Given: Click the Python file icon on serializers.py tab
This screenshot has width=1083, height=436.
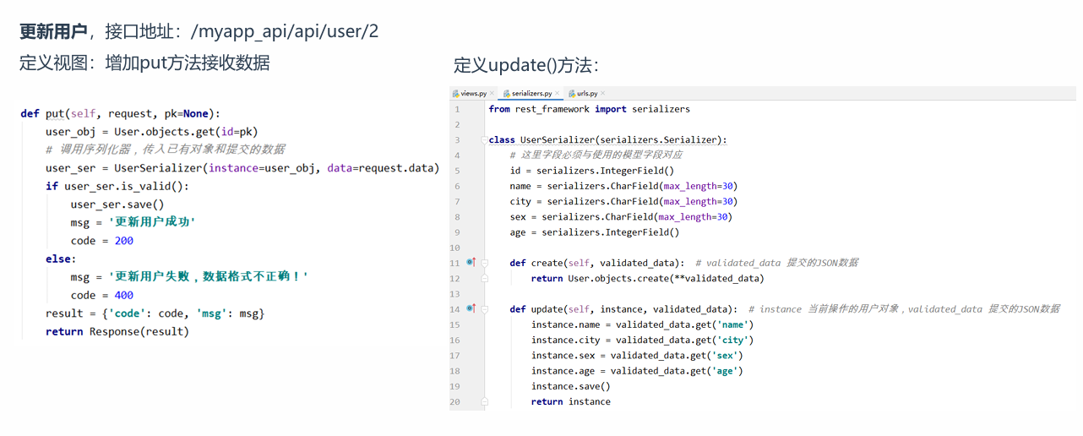Looking at the screenshot, I should pos(507,94).
